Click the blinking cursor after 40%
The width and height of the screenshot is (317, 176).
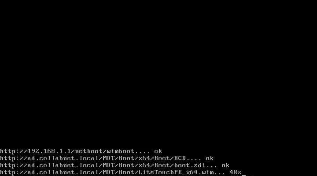243,175
